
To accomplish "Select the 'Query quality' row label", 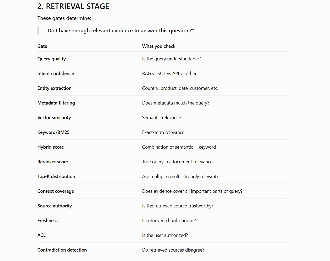I will 51,59.
